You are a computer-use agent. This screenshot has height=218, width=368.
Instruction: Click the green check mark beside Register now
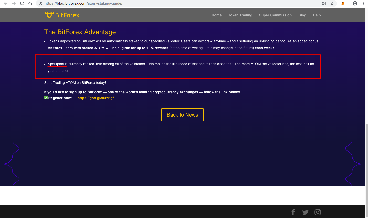[x=46, y=98]
